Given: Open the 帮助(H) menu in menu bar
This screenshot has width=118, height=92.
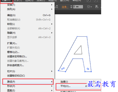Looking at the screenshot, I should click(x=77, y=1).
